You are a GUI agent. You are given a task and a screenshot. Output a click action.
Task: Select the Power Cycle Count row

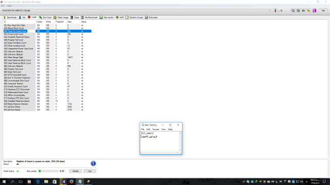47,34
